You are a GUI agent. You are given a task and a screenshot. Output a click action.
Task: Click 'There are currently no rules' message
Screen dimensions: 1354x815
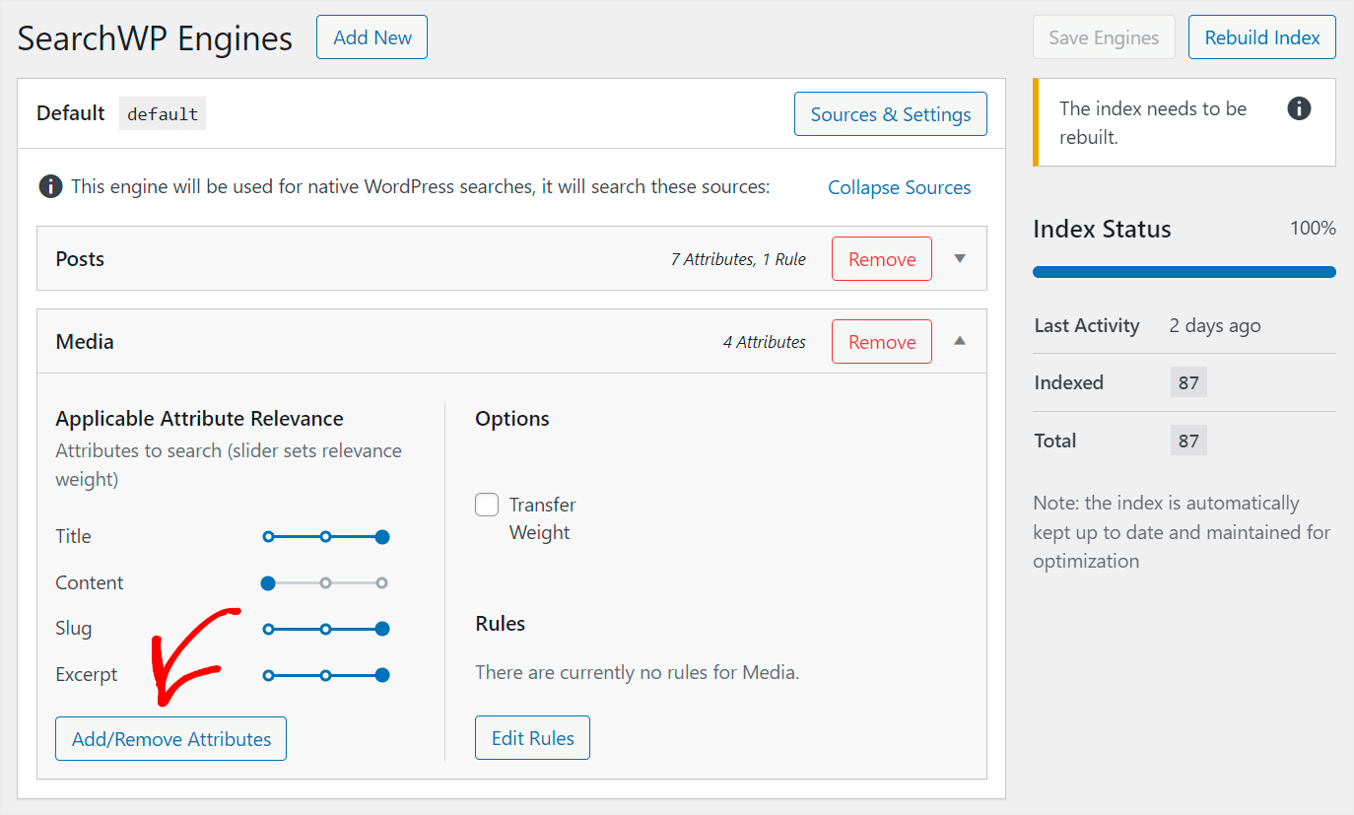(x=637, y=673)
